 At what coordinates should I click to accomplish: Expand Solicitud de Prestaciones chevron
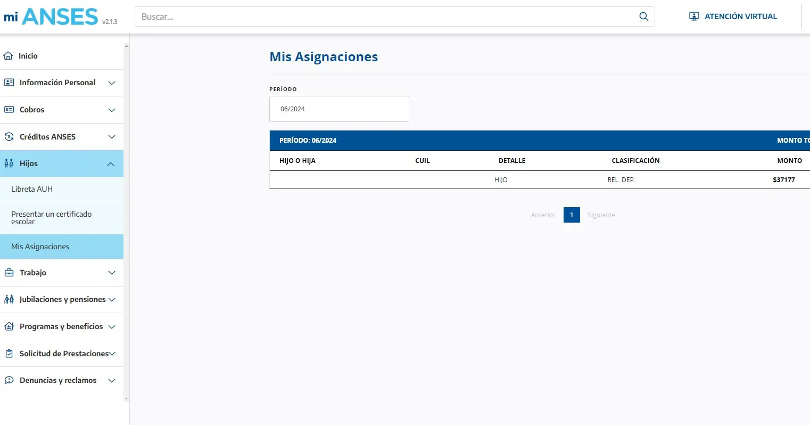tap(112, 354)
